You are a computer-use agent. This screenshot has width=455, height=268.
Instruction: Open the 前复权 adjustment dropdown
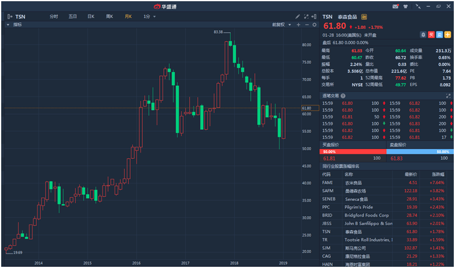pyautogui.click(x=281, y=25)
